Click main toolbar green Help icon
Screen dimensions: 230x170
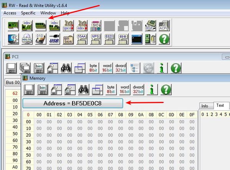pos(164,39)
